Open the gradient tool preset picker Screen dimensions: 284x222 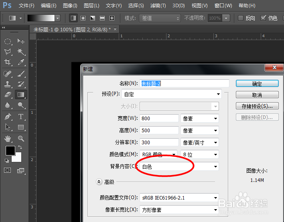pos(15,18)
